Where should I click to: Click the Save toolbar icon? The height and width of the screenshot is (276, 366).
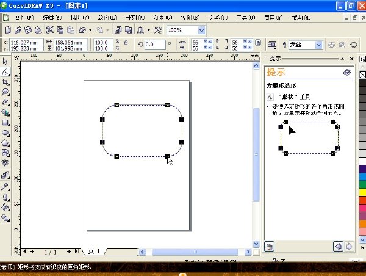(28, 30)
